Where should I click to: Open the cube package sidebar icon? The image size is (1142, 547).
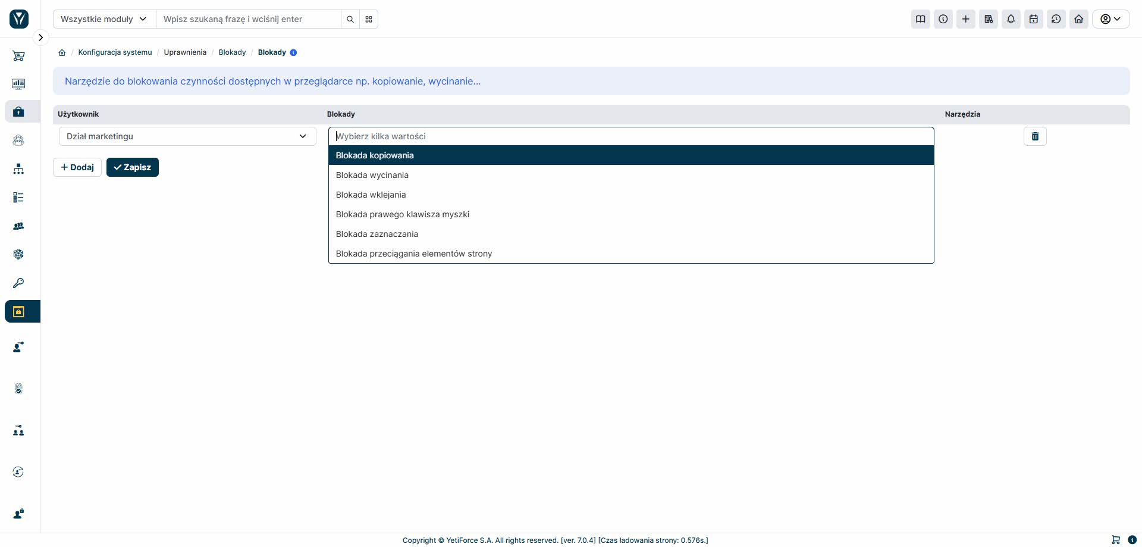pyautogui.click(x=18, y=254)
